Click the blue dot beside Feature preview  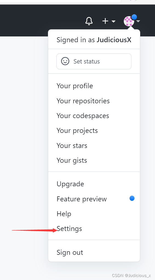132,198
